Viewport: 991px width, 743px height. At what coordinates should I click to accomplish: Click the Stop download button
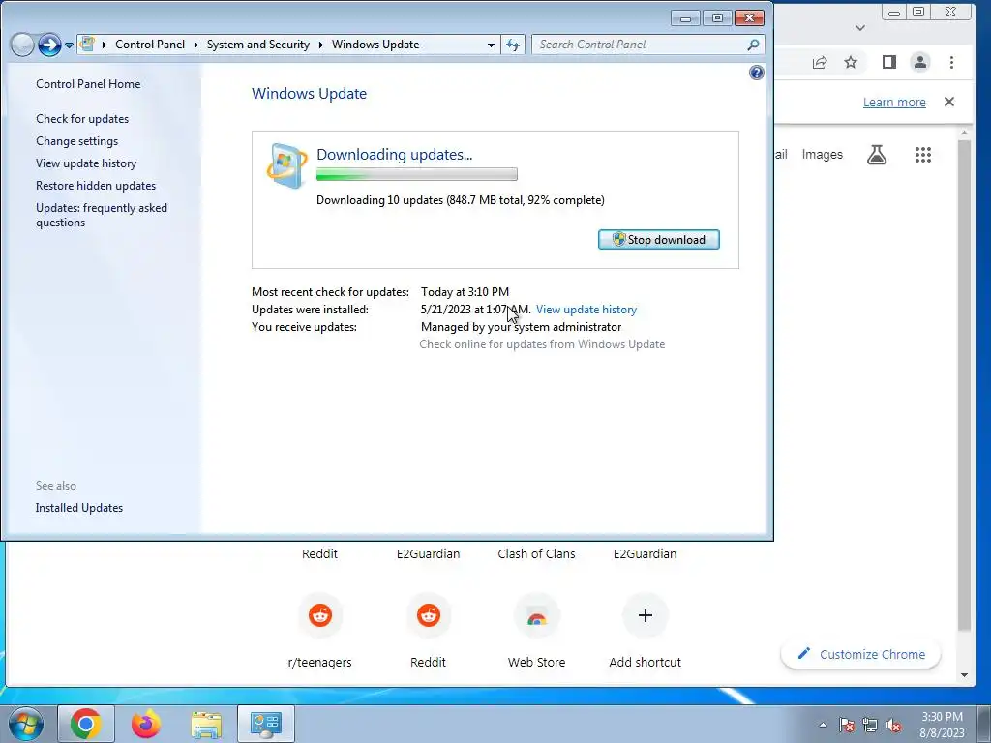pyautogui.click(x=658, y=240)
